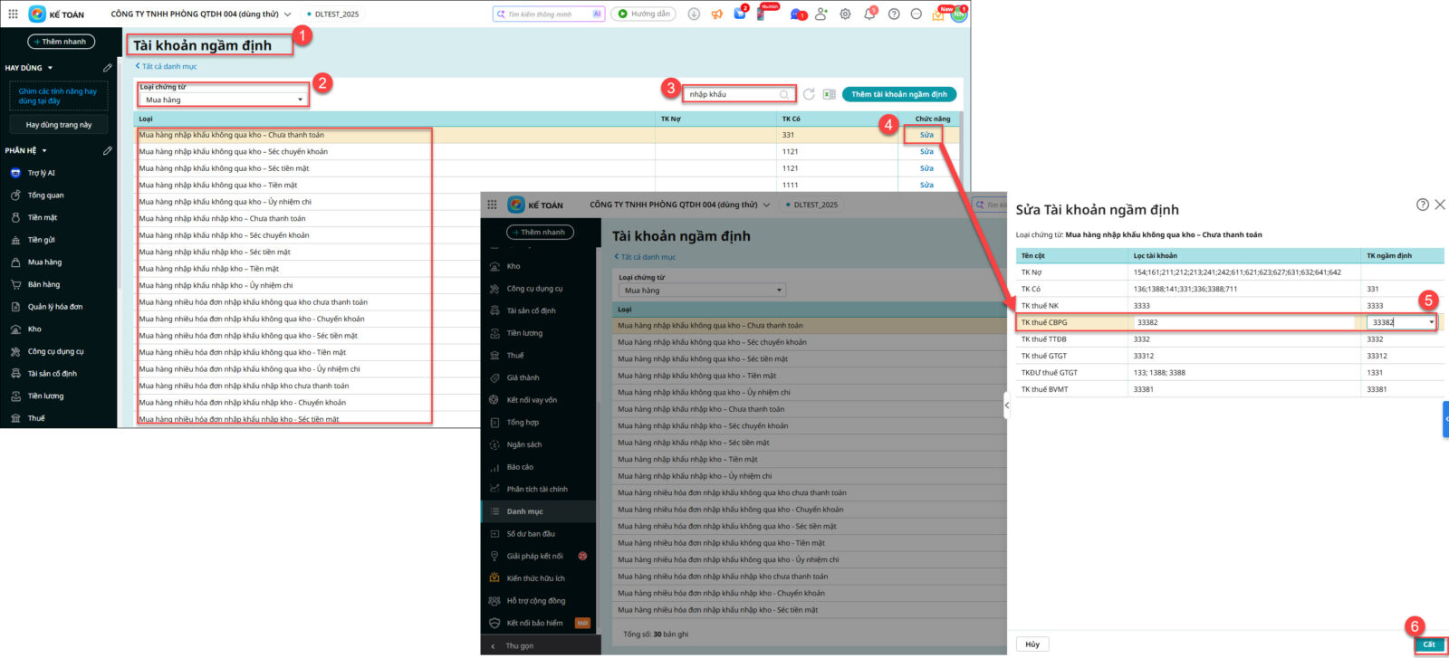Select Báo cáo from the sidebar menu
Image resolution: width=1449 pixels, height=658 pixels.
[520, 467]
